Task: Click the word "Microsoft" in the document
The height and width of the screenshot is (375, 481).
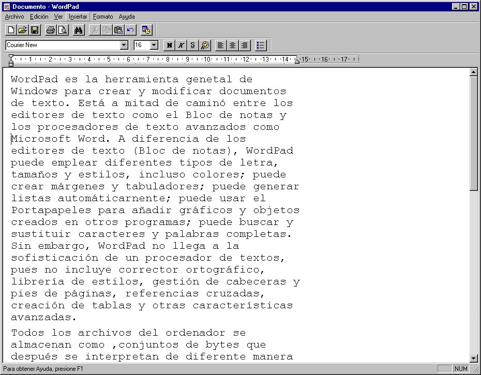Action: point(41,139)
